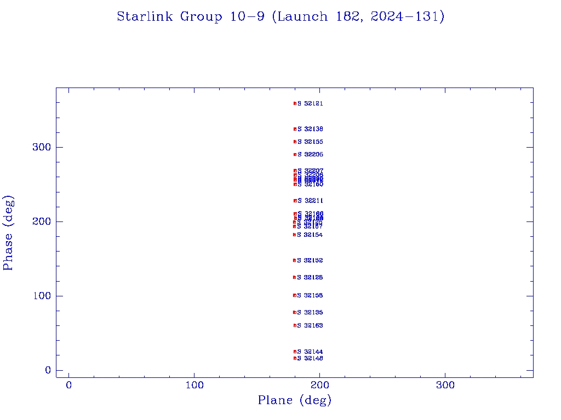The image size is (561, 420).
Task: Click red marker beside S 32128
Action: [295, 277]
